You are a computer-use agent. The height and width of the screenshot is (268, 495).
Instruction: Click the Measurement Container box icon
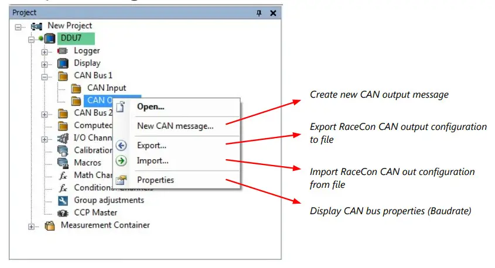tap(50, 226)
